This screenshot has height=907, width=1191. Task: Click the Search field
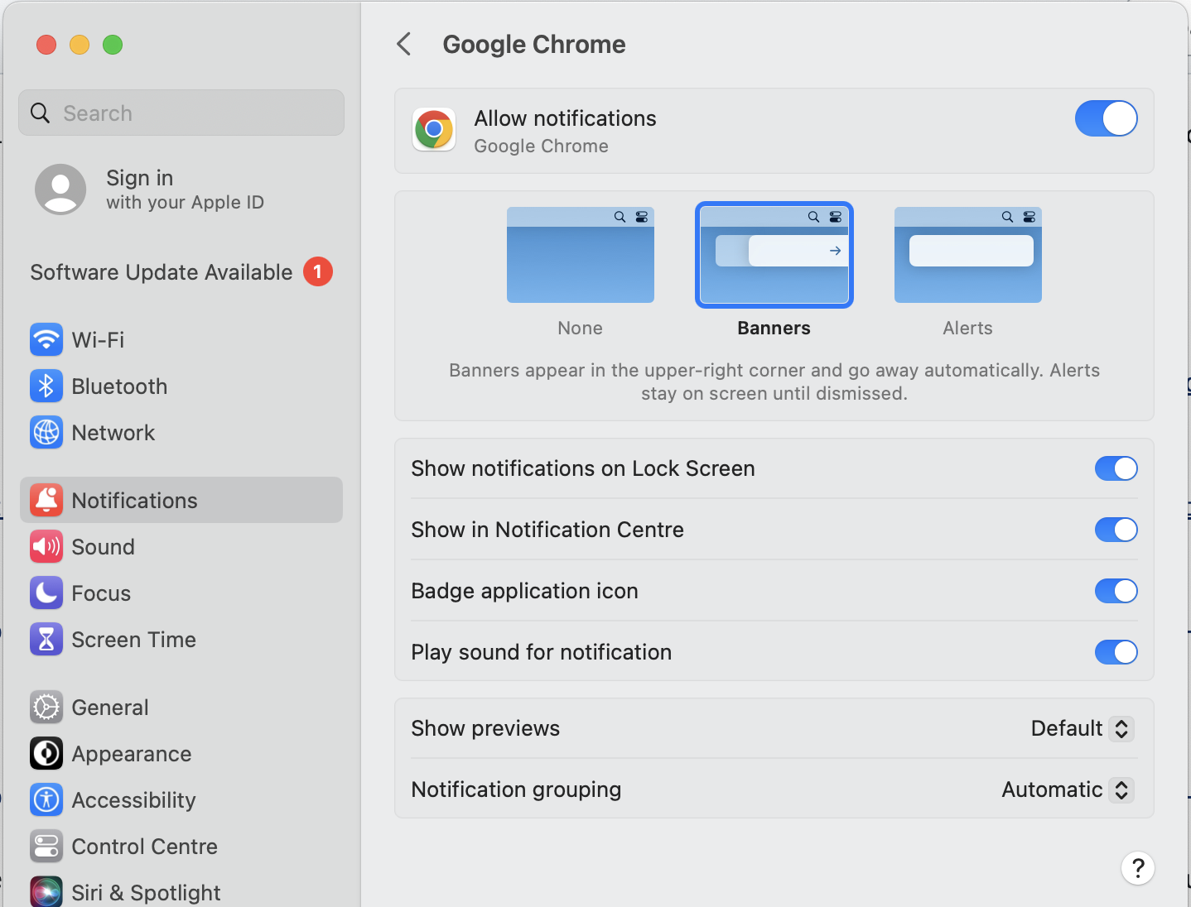pyautogui.click(x=181, y=113)
